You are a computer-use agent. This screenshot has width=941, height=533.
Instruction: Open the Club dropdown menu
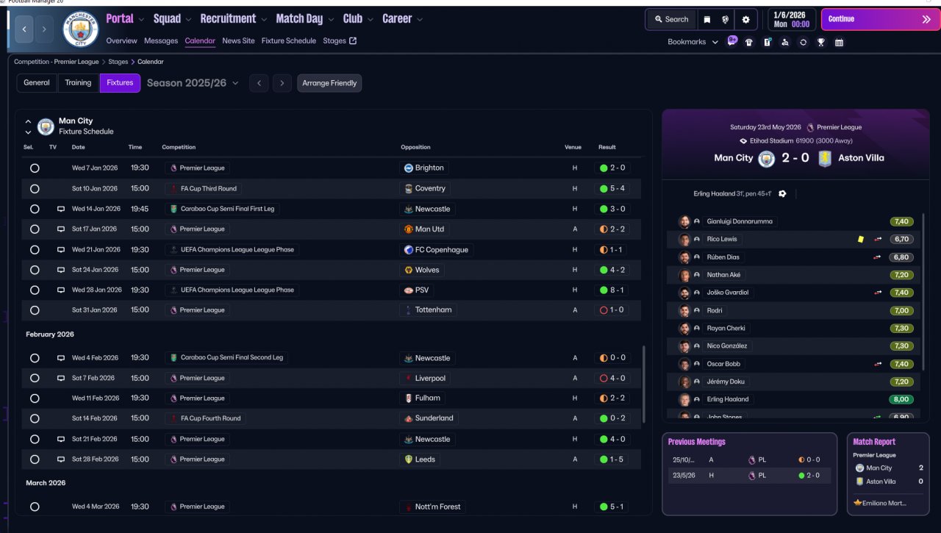(358, 19)
